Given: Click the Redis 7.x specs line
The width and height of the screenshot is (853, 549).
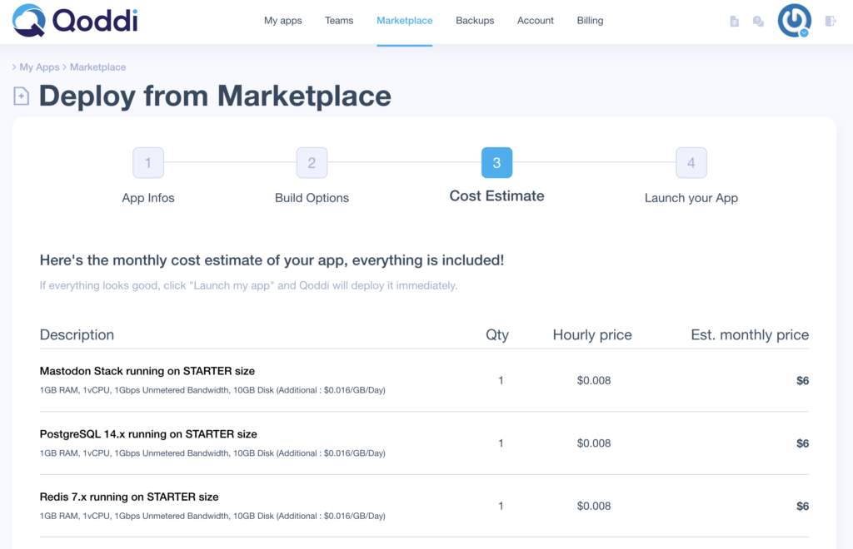Looking at the screenshot, I should point(212,517).
